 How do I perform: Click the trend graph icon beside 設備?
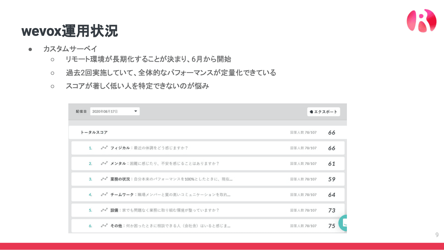point(104,210)
